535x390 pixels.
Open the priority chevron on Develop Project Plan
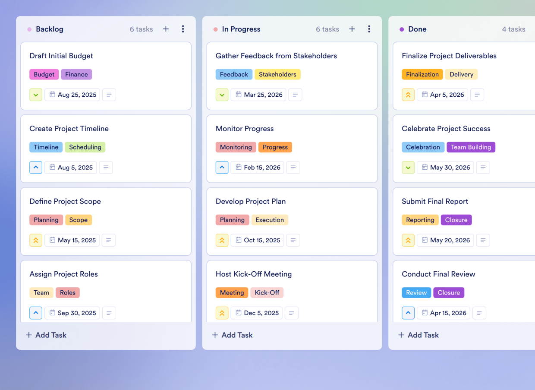click(222, 240)
